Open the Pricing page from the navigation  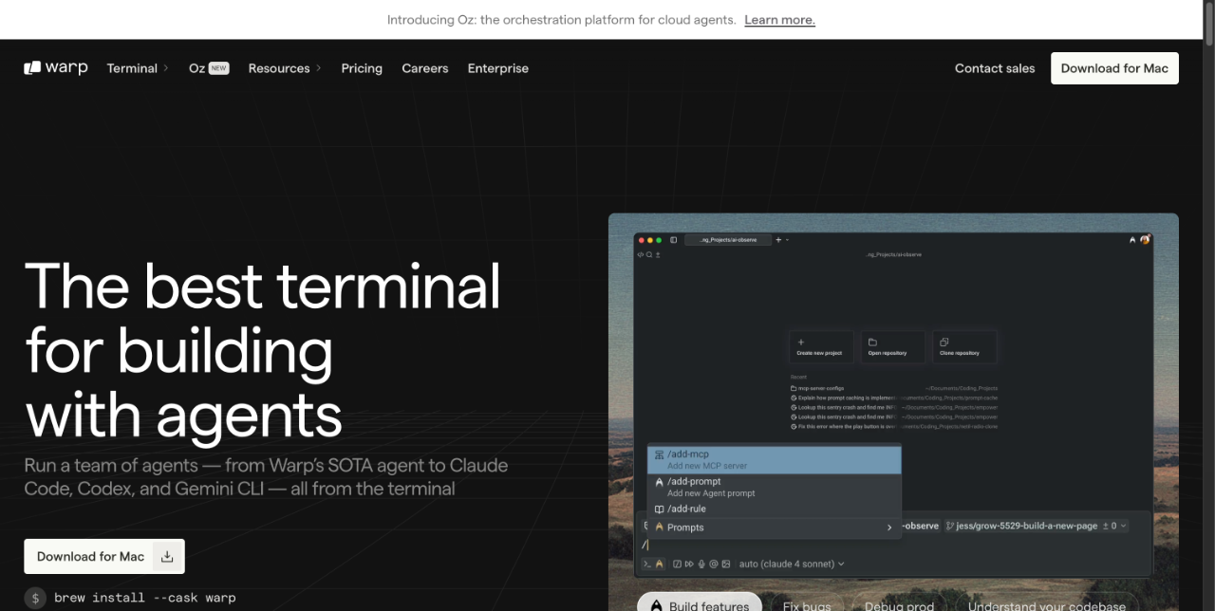tap(362, 67)
